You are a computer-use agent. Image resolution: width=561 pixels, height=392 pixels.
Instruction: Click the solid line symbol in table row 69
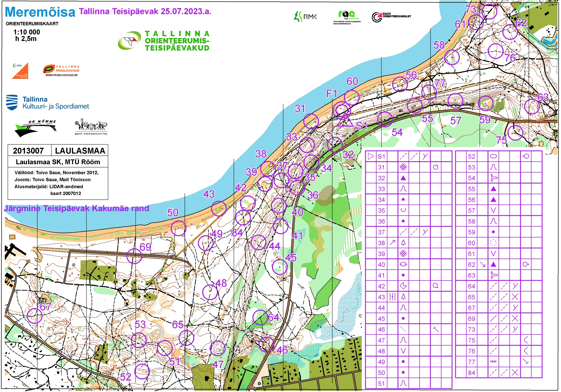(x=493, y=318)
